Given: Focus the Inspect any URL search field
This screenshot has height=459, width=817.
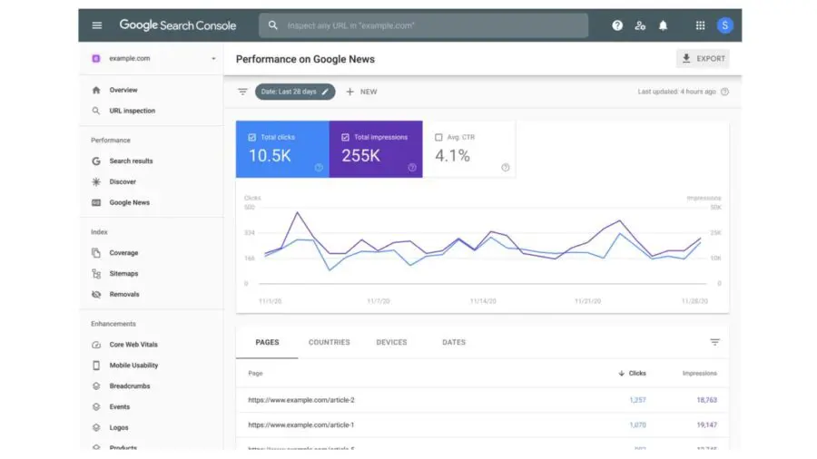Looking at the screenshot, I should tap(424, 25).
